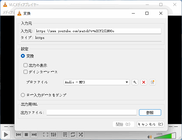The image size is (182, 140).
Task: Skip to previous media track
Action: 18,135
